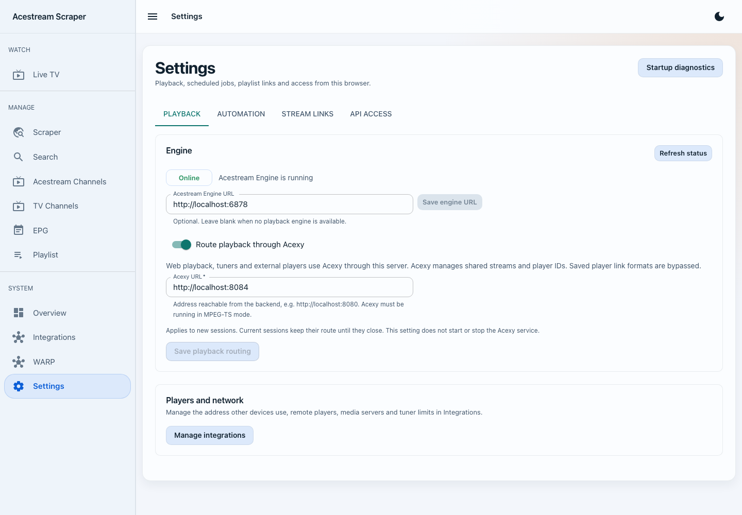Click the Overview dashboard icon
This screenshot has width=742, height=515.
(19, 313)
